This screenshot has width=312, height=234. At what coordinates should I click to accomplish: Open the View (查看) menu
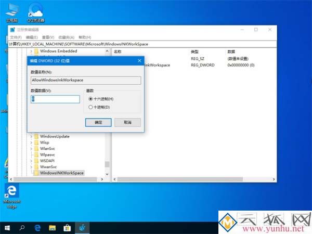[48, 37]
